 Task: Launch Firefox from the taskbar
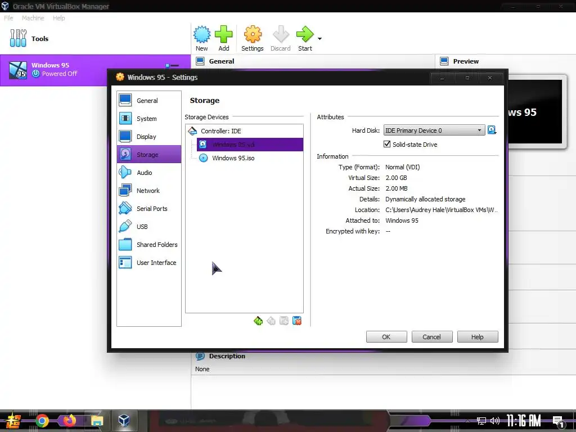(69, 421)
